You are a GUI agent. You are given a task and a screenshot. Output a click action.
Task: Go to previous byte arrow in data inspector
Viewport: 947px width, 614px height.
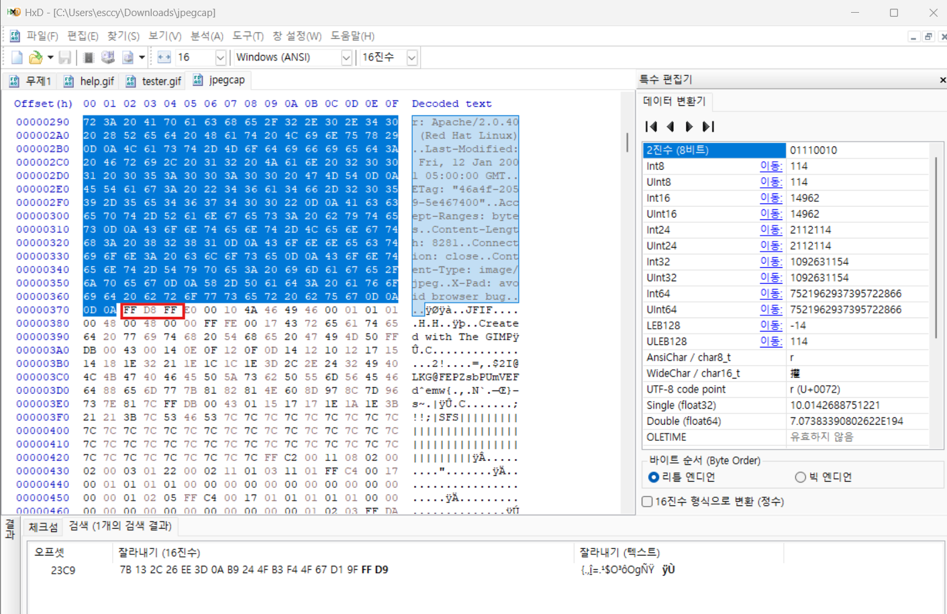tap(670, 126)
